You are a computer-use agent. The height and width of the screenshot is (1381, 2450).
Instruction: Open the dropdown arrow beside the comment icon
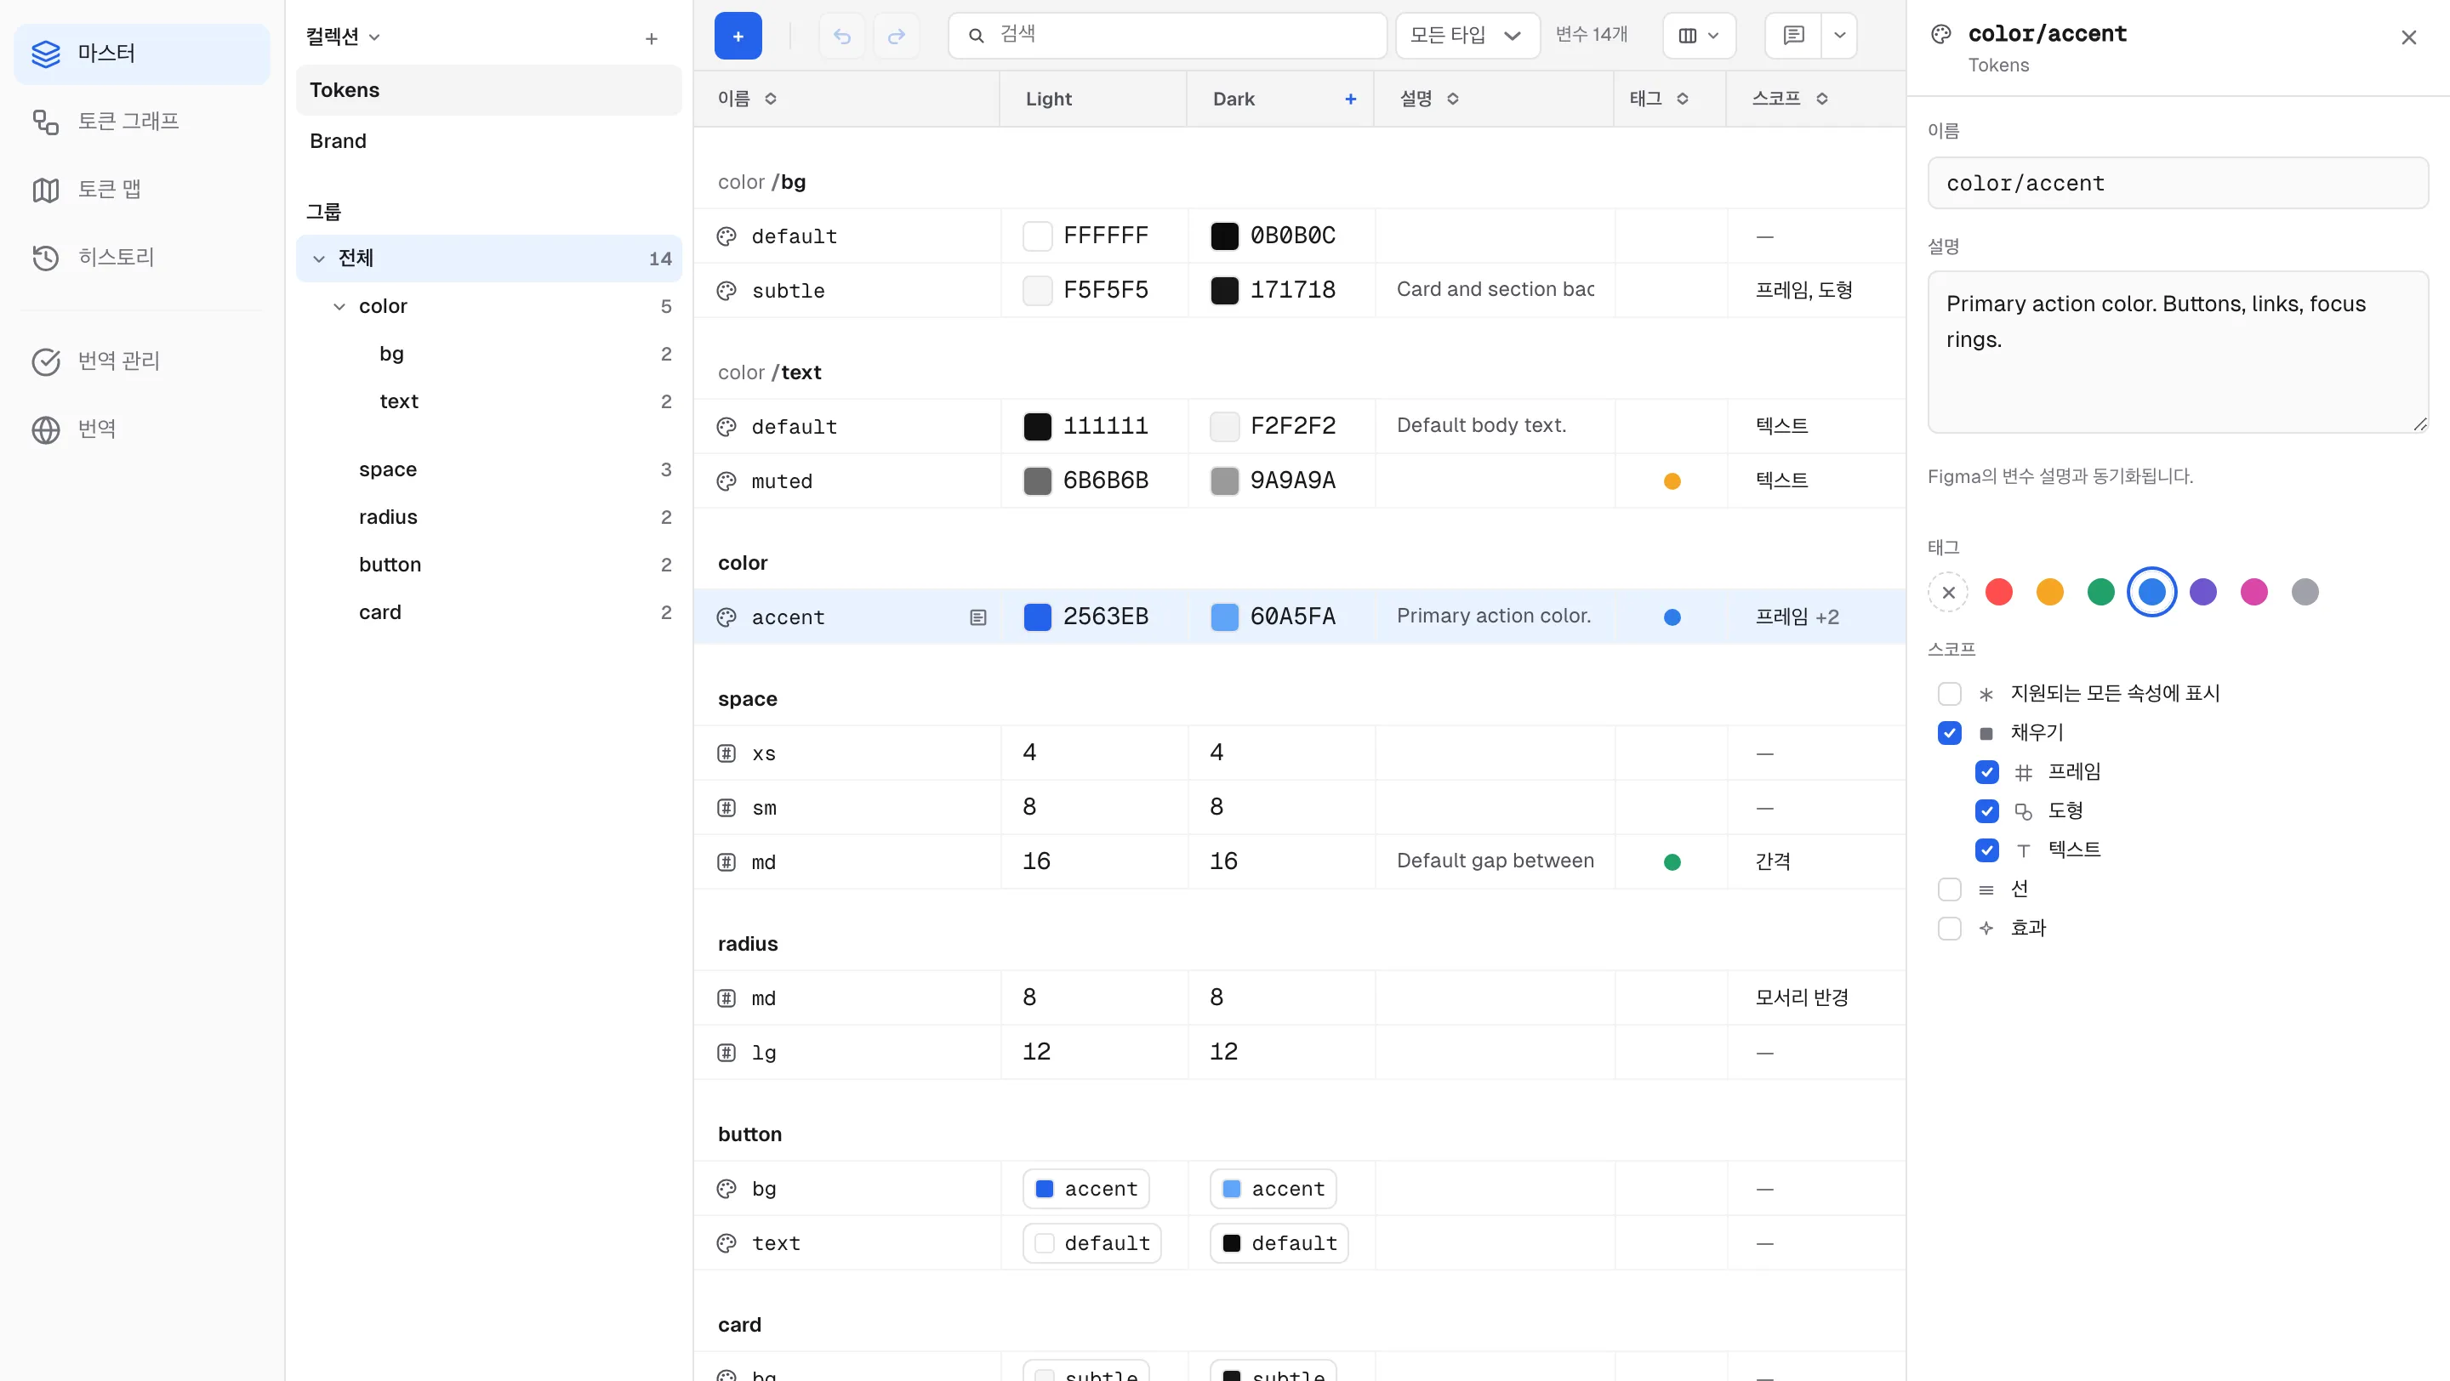pyautogui.click(x=1839, y=36)
